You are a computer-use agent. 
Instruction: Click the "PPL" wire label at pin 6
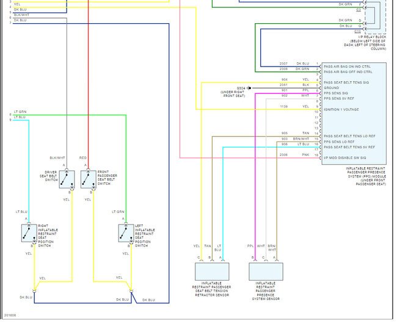point(306,90)
